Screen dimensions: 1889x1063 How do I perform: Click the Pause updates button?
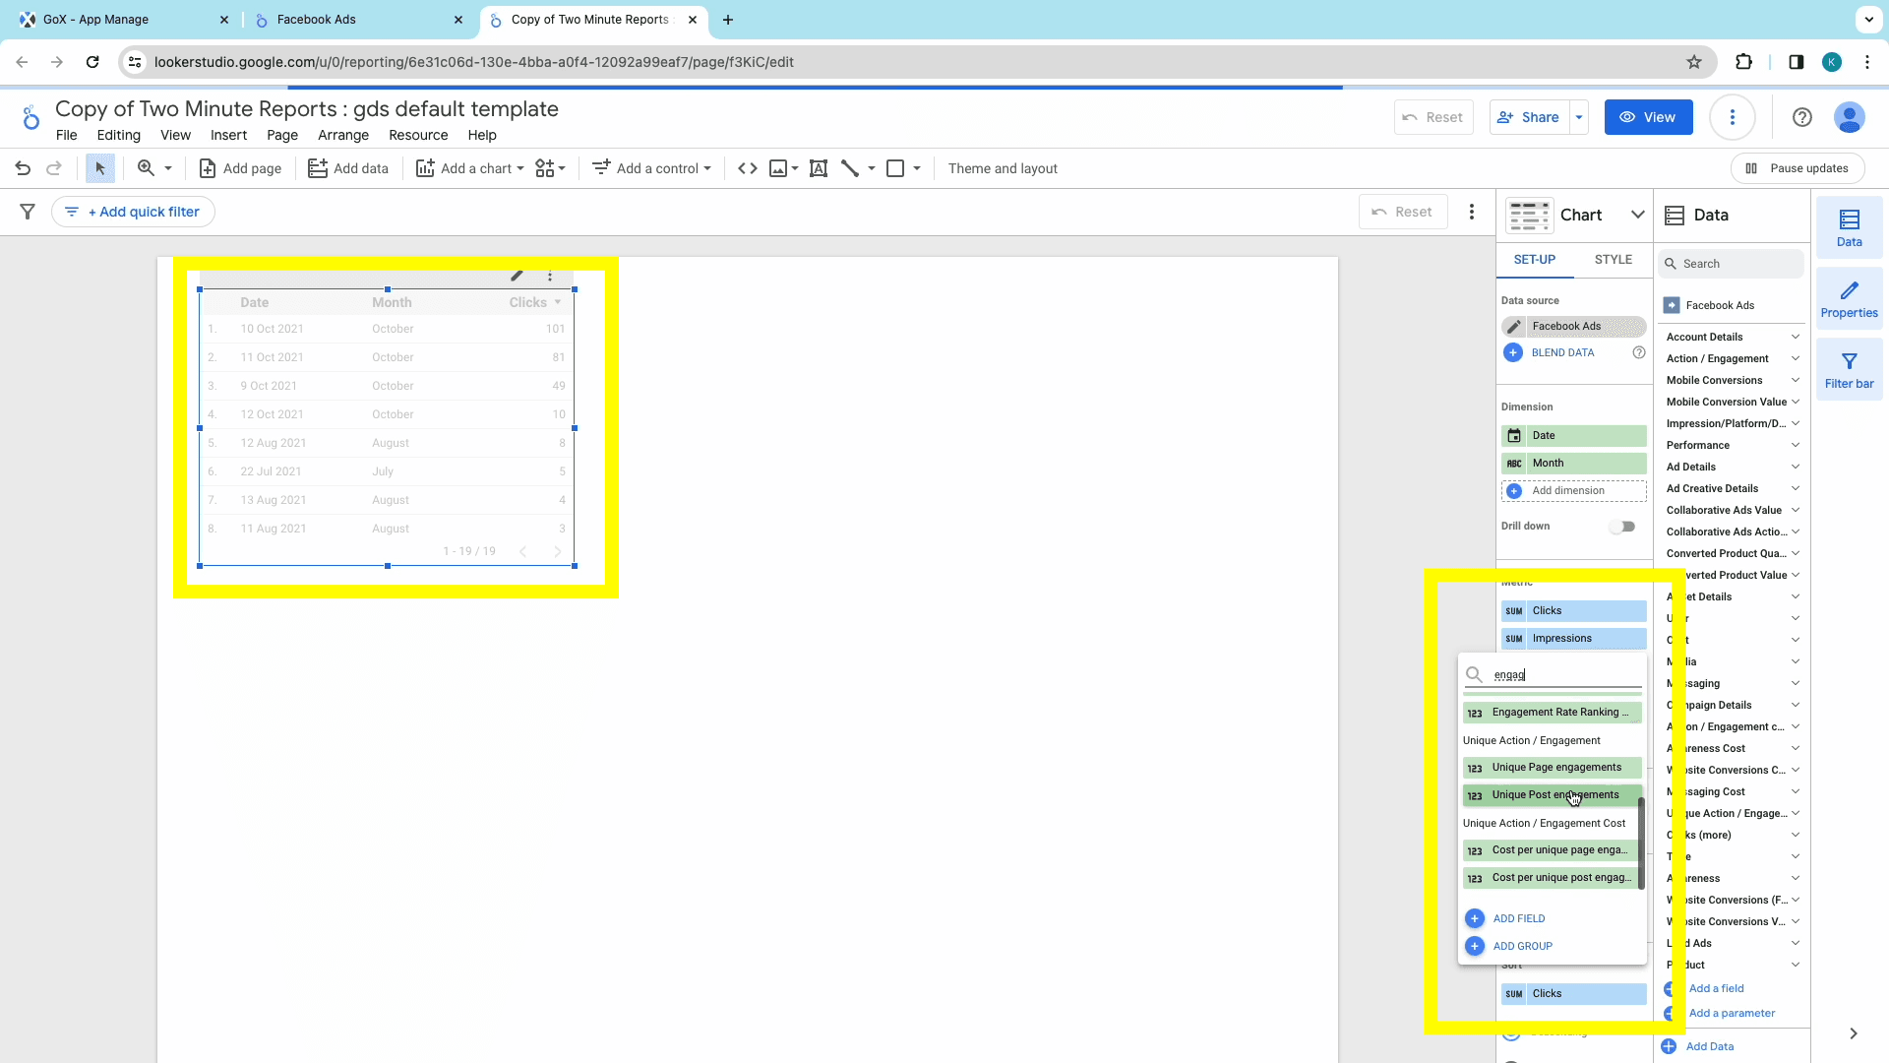1798,168
